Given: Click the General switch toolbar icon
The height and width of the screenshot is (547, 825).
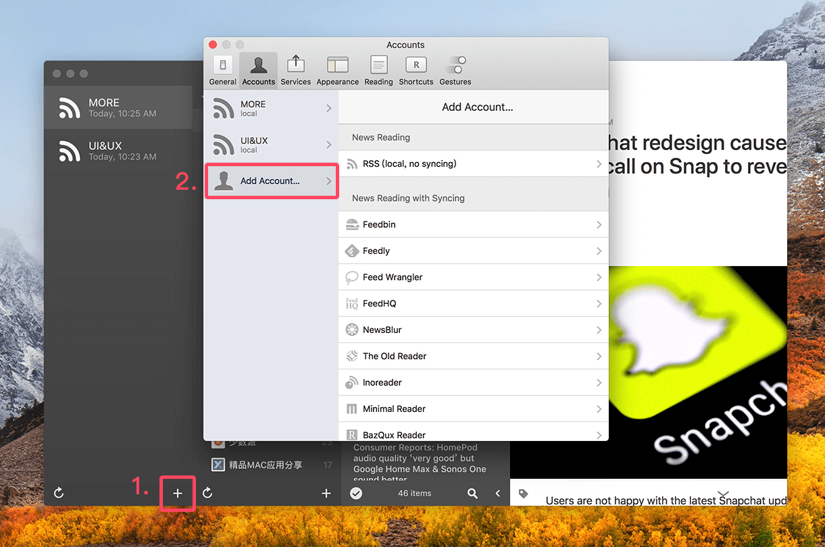Looking at the screenshot, I should coord(222,65).
